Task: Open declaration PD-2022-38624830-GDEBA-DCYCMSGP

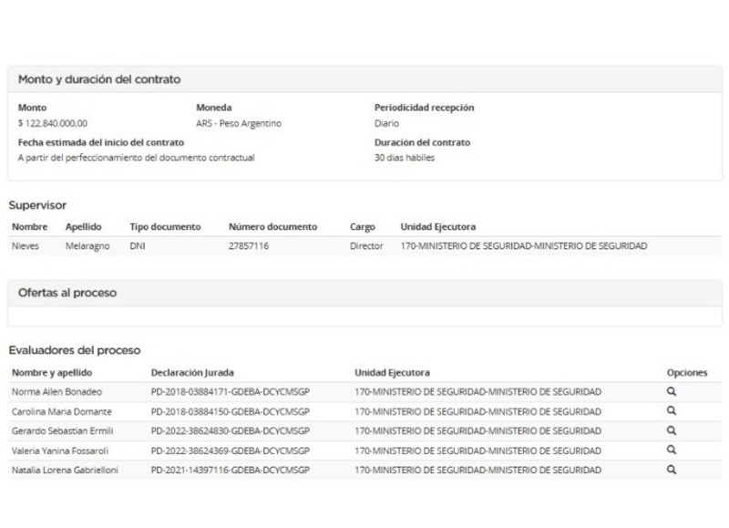Action: (x=231, y=431)
